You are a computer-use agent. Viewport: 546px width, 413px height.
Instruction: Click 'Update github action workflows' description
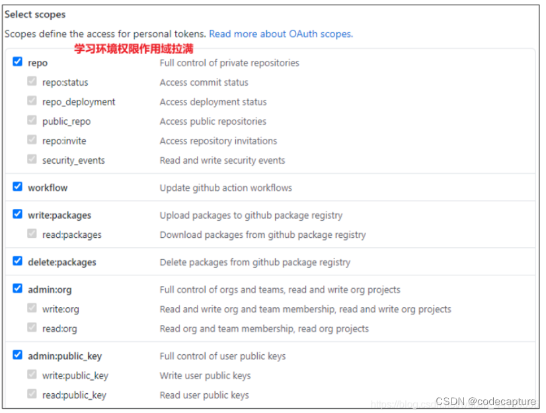(226, 188)
